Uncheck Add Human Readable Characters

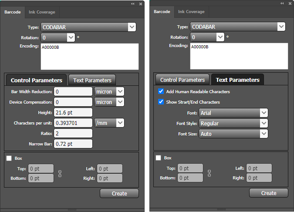coord(161,92)
